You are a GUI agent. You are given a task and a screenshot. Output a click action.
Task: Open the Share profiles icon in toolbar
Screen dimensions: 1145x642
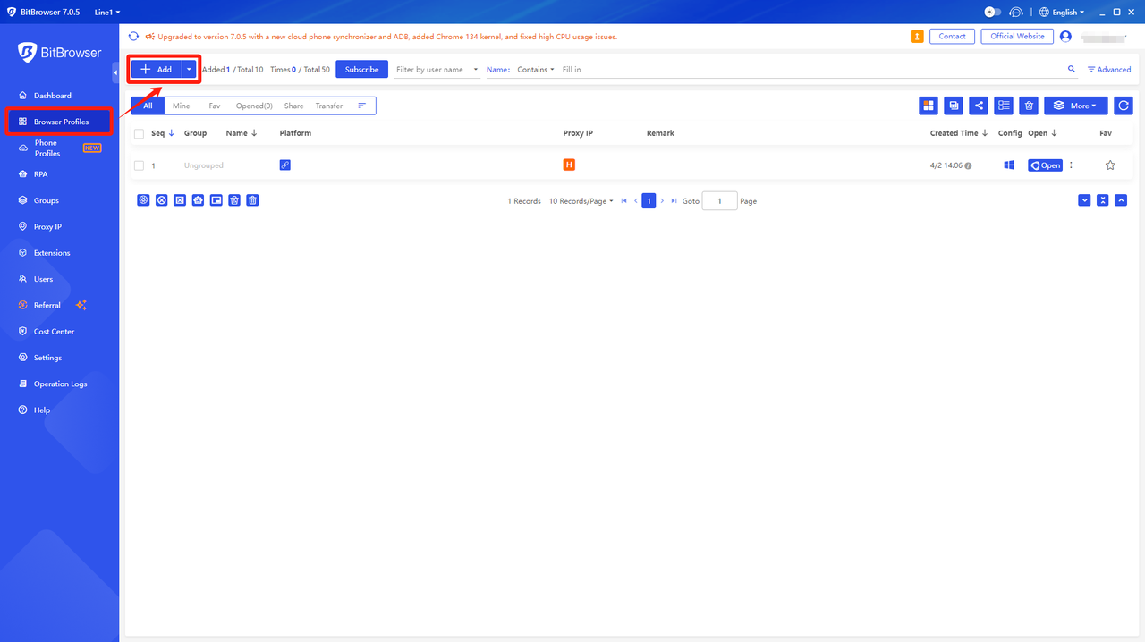(x=978, y=105)
